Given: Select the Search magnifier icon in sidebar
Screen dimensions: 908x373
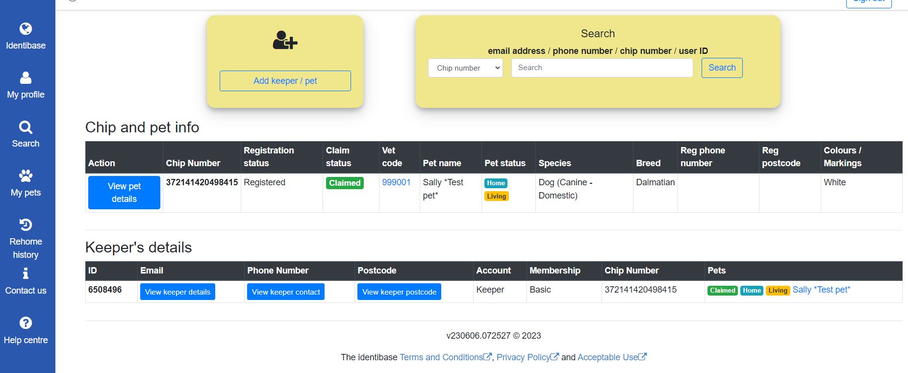Looking at the screenshot, I should click(25, 127).
